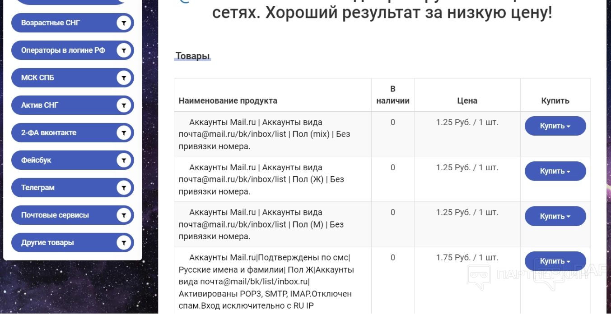Select product name with Пол (Ж) Без привязки
The height and width of the screenshot is (314, 611).
[261, 179]
